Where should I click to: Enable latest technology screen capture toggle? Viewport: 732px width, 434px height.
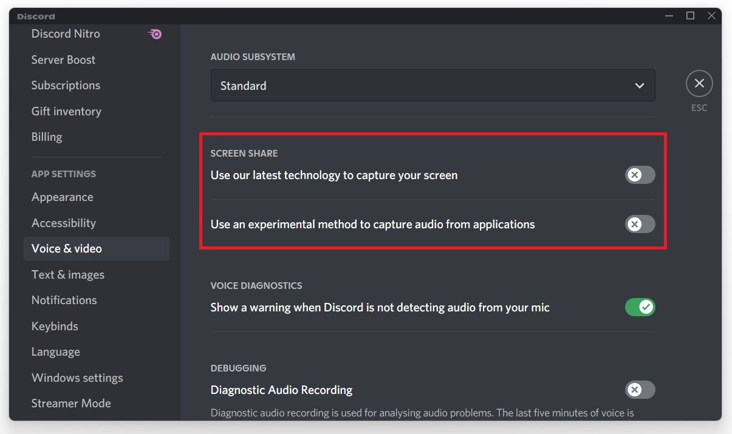coord(640,175)
